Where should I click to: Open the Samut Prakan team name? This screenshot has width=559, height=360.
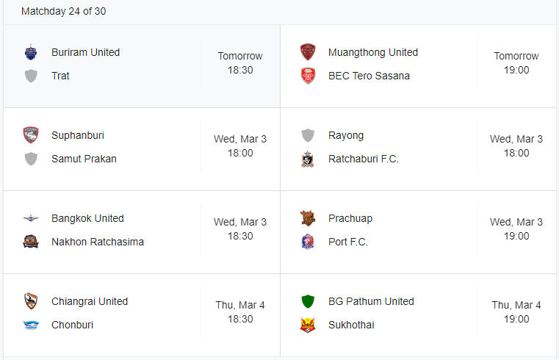click(84, 159)
